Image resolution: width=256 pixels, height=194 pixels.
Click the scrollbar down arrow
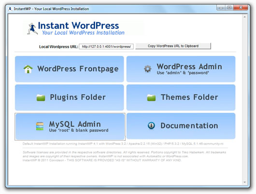244,182
